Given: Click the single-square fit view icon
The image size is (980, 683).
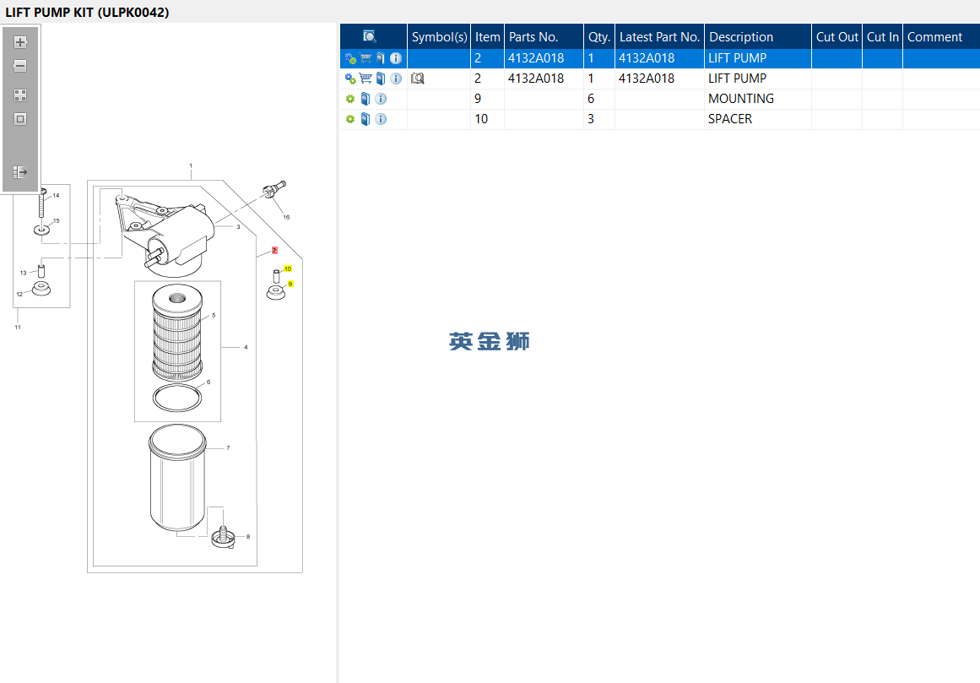Looking at the screenshot, I should tap(20, 119).
